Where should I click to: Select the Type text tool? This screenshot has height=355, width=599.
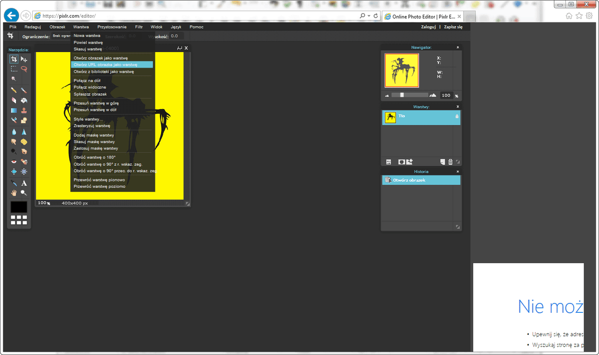click(x=24, y=183)
